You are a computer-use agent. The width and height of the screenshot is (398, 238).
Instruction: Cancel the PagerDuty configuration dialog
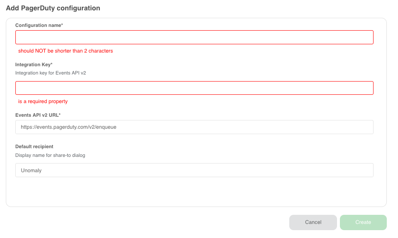point(313,222)
